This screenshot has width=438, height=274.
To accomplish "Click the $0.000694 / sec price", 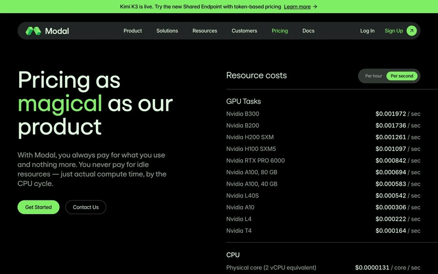I will [398, 173].
